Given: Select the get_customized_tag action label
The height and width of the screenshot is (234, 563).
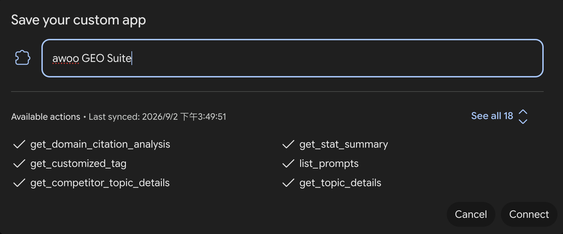Looking at the screenshot, I should (78, 164).
